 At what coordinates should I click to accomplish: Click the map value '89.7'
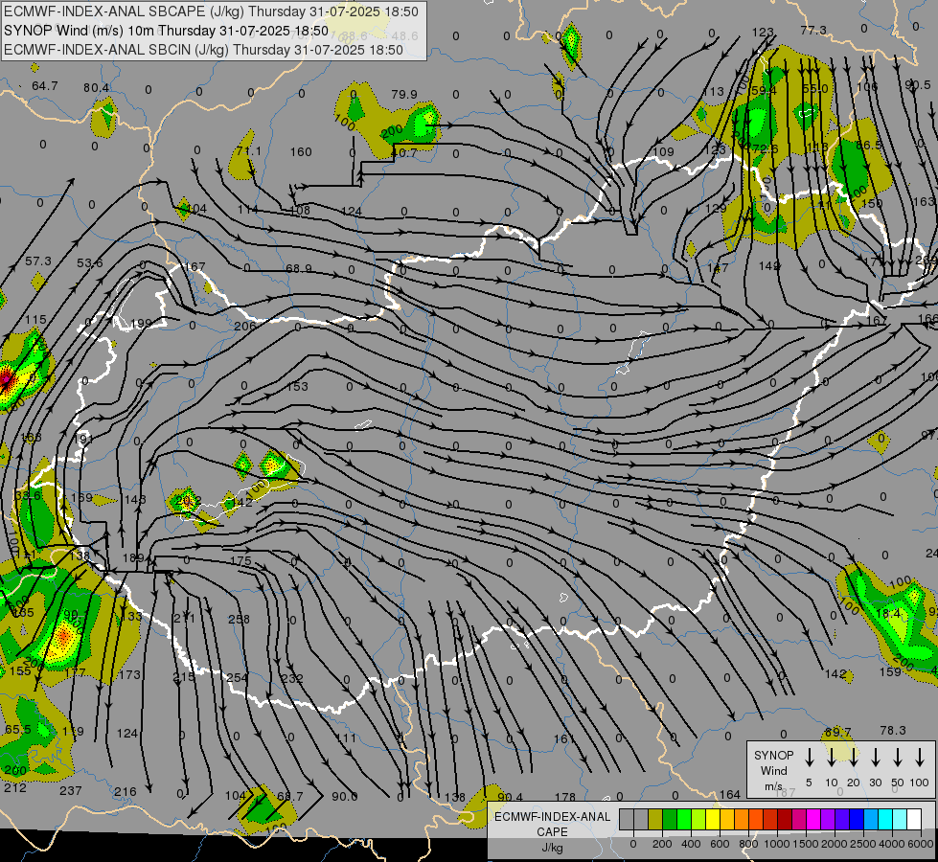(837, 732)
